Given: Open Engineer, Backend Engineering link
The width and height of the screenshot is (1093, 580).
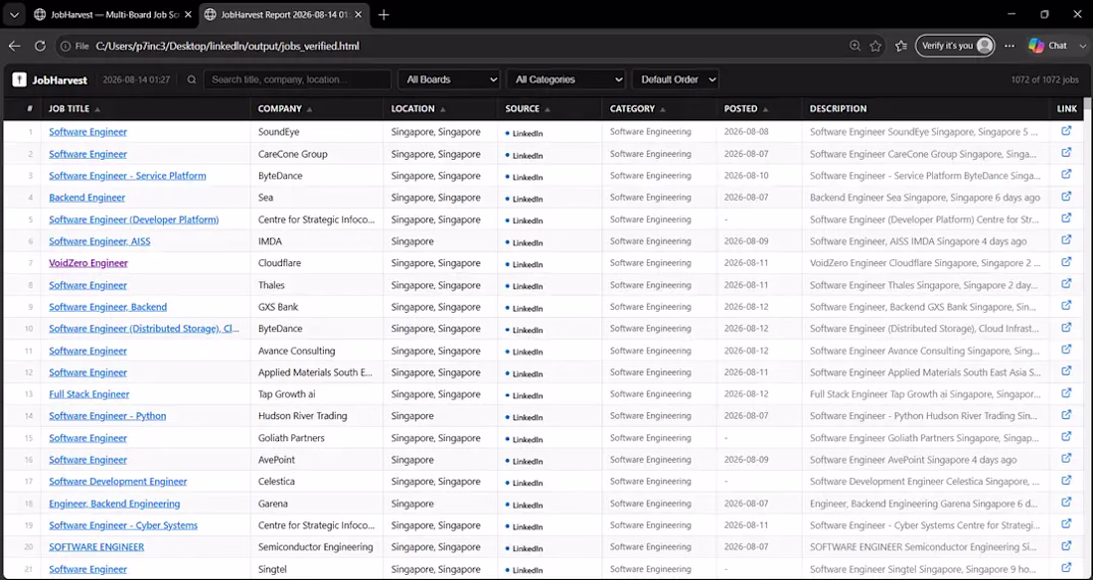Looking at the screenshot, I should point(114,504).
